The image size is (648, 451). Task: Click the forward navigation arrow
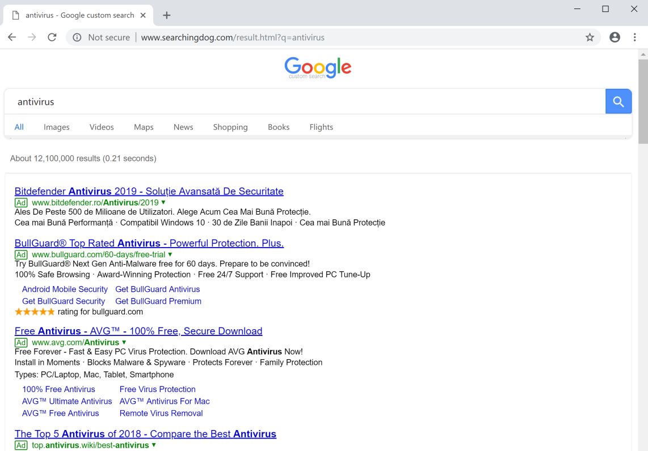pyautogui.click(x=32, y=37)
